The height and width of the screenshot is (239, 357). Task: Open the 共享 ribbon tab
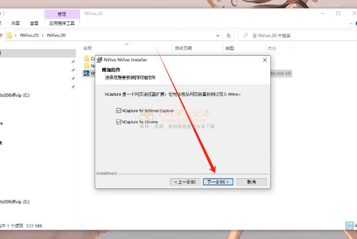tap(15, 23)
